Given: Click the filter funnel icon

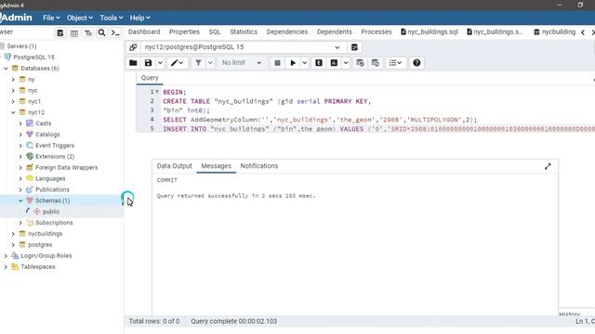Looking at the screenshot, I should coord(198,63).
